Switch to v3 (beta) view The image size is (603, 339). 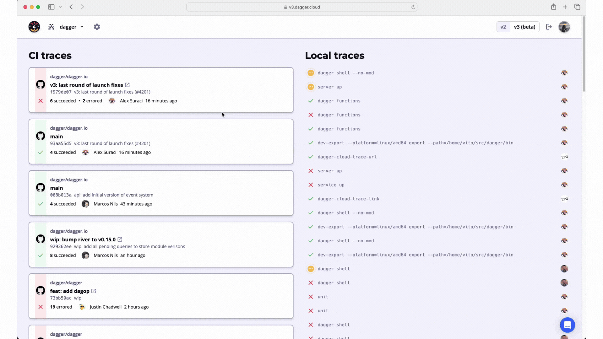(524, 27)
